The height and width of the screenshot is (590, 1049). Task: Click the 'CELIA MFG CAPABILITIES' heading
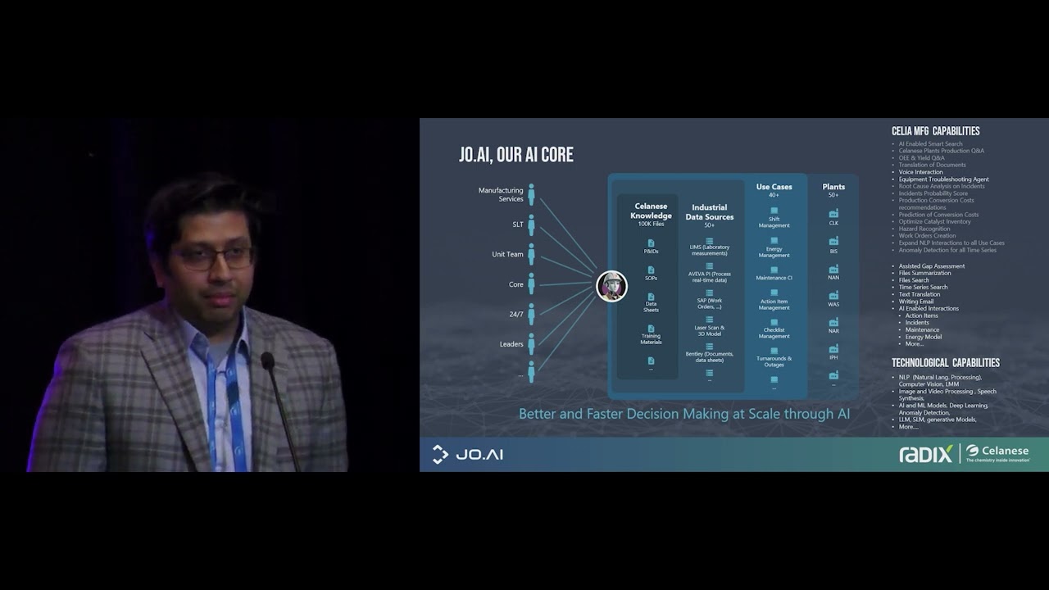(x=936, y=131)
